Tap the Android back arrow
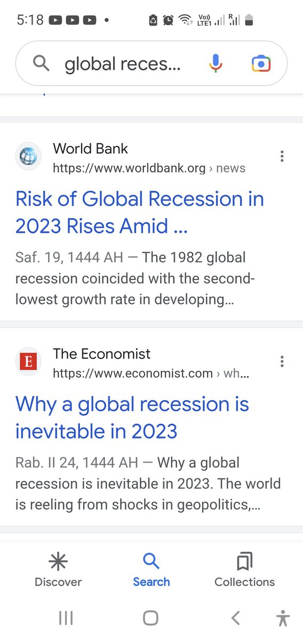Screen dimensions: 303x641 point(235,618)
